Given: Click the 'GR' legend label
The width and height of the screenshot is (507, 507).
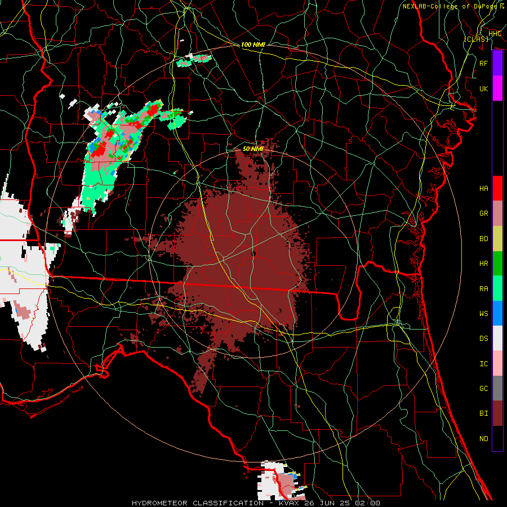Looking at the screenshot, I should point(483,214).
